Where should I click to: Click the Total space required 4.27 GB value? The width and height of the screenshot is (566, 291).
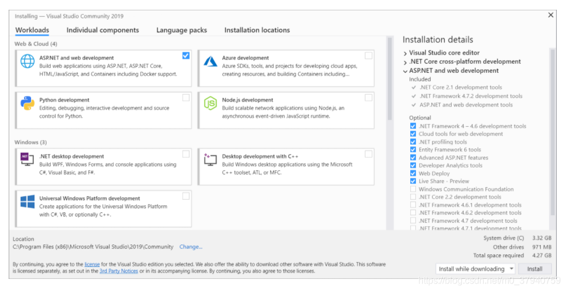pos(542,255)
